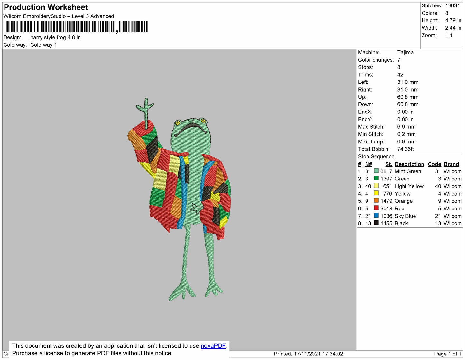The width and height of the screenshot is (465, 360).
Task: Click the Orange thread color swatch
Action: click(376, 200)
